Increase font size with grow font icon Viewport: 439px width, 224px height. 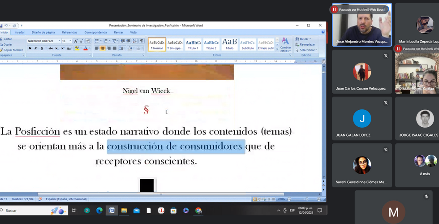[x=76, y=41]
